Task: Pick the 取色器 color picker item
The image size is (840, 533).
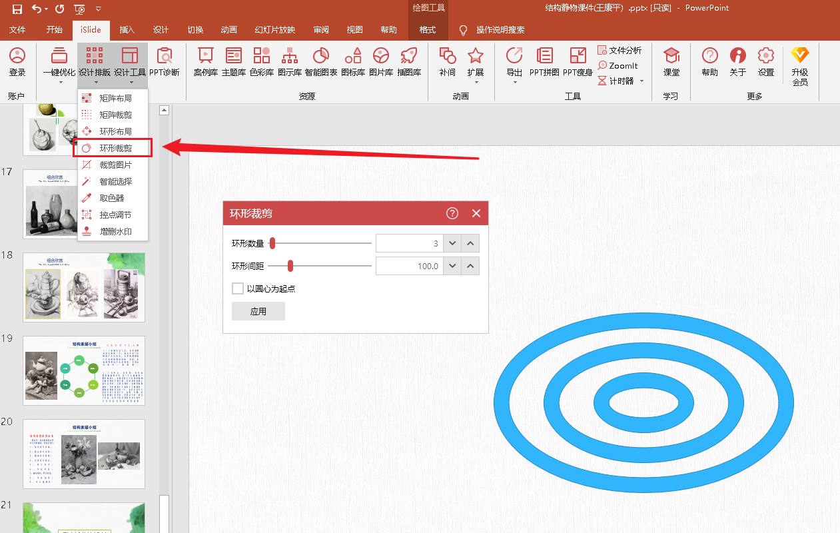Action: click(x=113, y=198)
